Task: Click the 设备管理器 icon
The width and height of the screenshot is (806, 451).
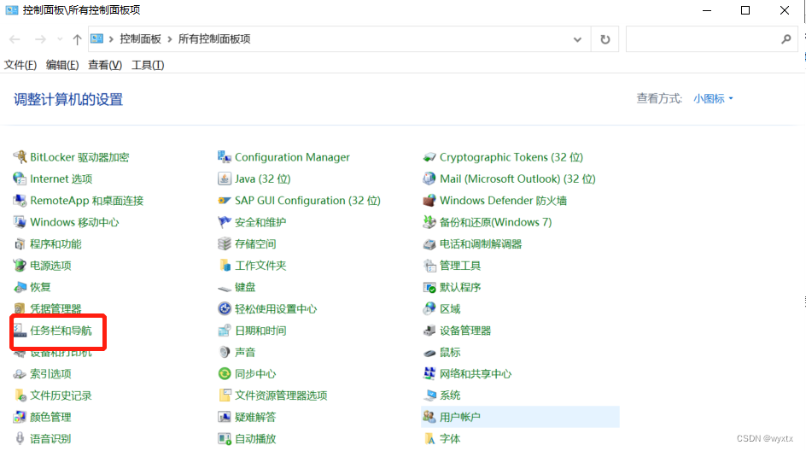Action: pos(429,331)
